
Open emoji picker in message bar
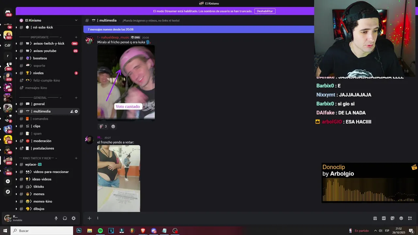click(401, 218)
